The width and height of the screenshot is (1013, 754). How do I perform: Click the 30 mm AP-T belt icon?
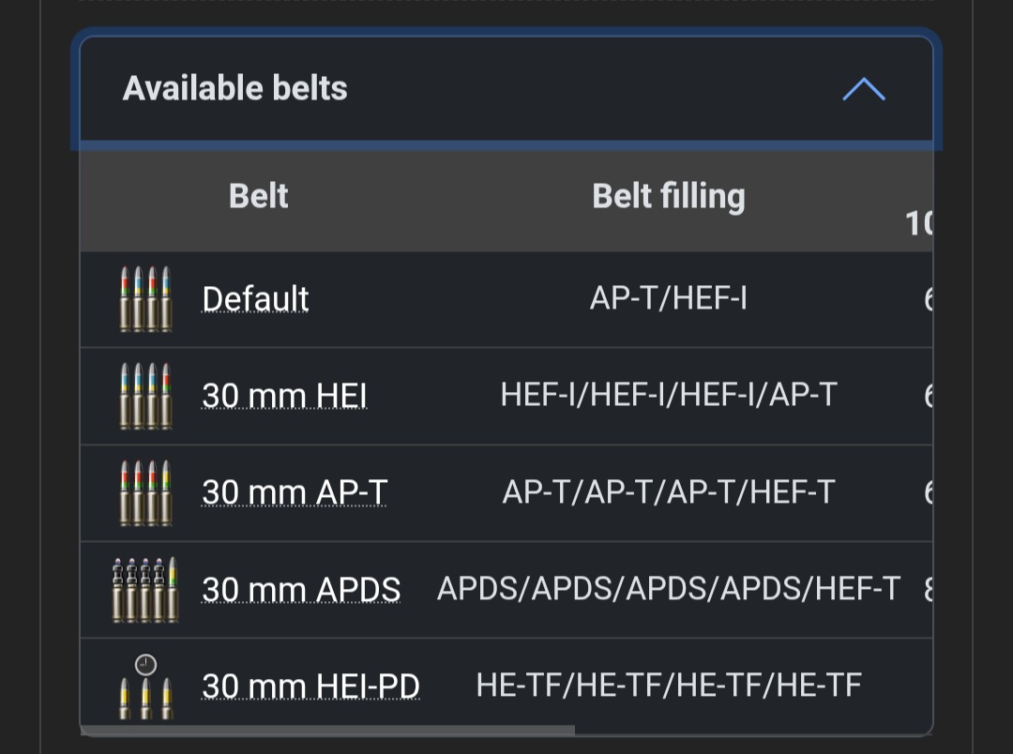click(x=145, y=492)
